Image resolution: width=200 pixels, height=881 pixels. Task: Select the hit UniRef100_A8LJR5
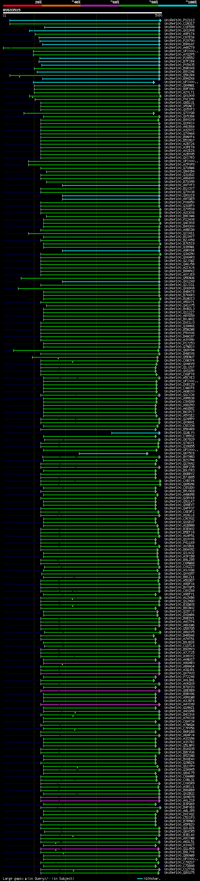pos(179,811)
